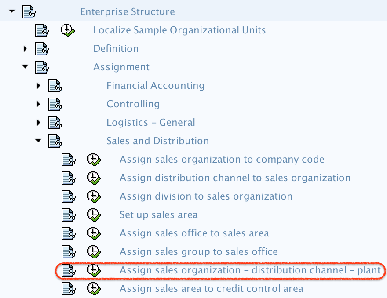The width and height of the screenshot is (387, 298).
Task: Expand the "Financial Accounting" node
Action: pyautogui.click(x=38, y=85)
